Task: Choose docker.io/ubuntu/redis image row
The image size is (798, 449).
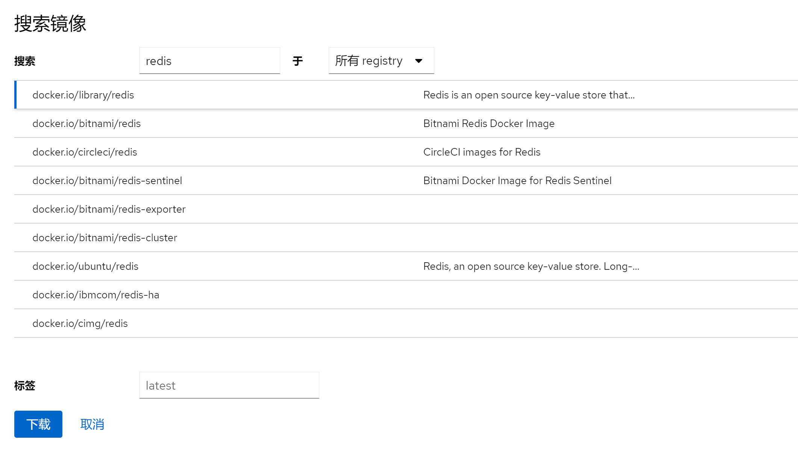Action: [85, 266]
